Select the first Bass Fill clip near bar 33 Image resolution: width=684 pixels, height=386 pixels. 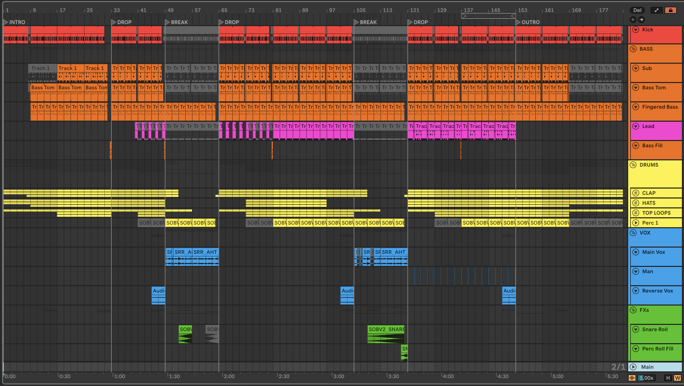(x=111, y=150)
